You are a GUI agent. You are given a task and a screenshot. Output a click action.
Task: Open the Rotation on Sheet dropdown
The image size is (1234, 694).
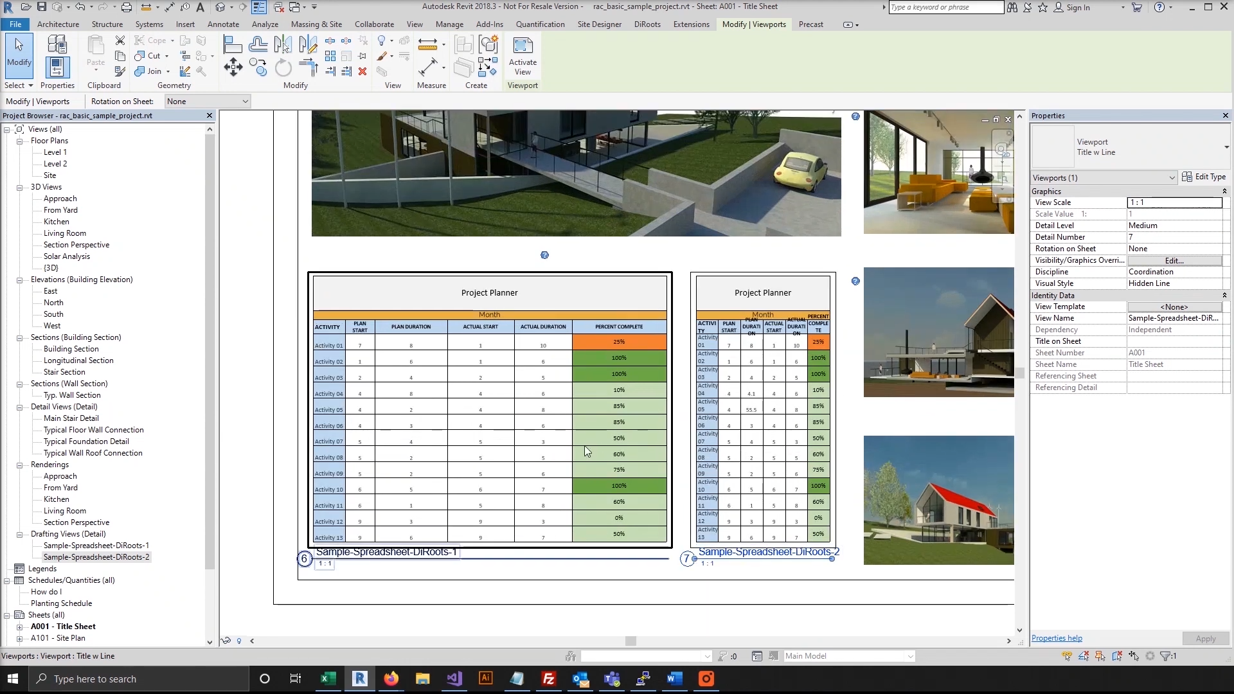coord(207,102)
